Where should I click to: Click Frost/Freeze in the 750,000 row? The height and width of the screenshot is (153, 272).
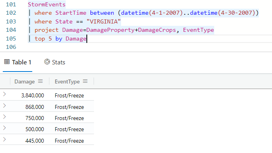pos(69,118)
